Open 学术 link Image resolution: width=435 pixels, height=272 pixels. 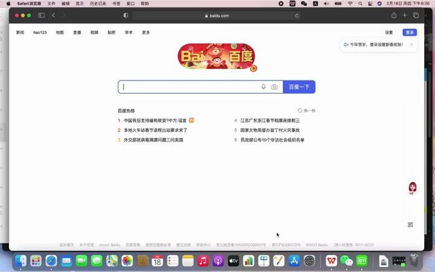pos(129,32)
